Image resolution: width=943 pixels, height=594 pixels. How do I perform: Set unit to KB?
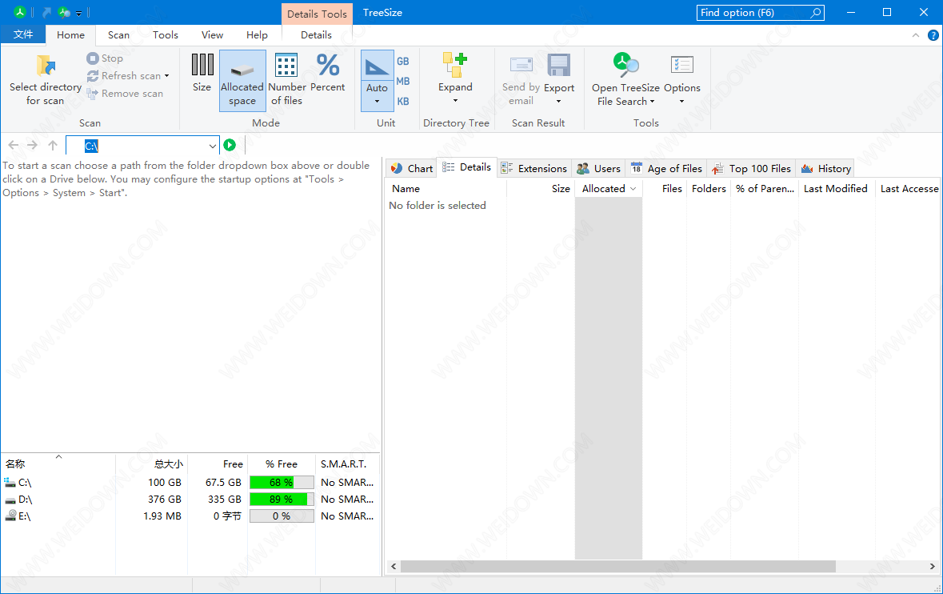coord(403,101)
